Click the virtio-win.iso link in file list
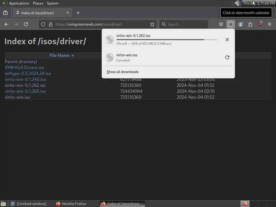The image size is (276, 207). [18, 97]
